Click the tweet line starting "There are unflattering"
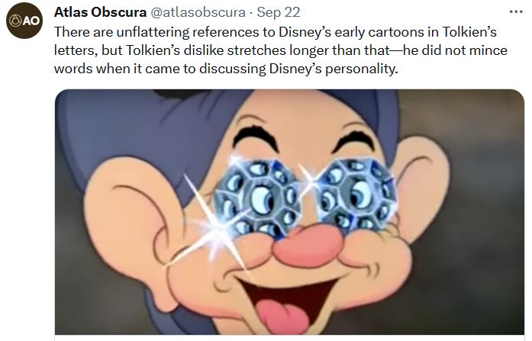The height and width of the screenshot is (341, 532). [x=276, y=32]
